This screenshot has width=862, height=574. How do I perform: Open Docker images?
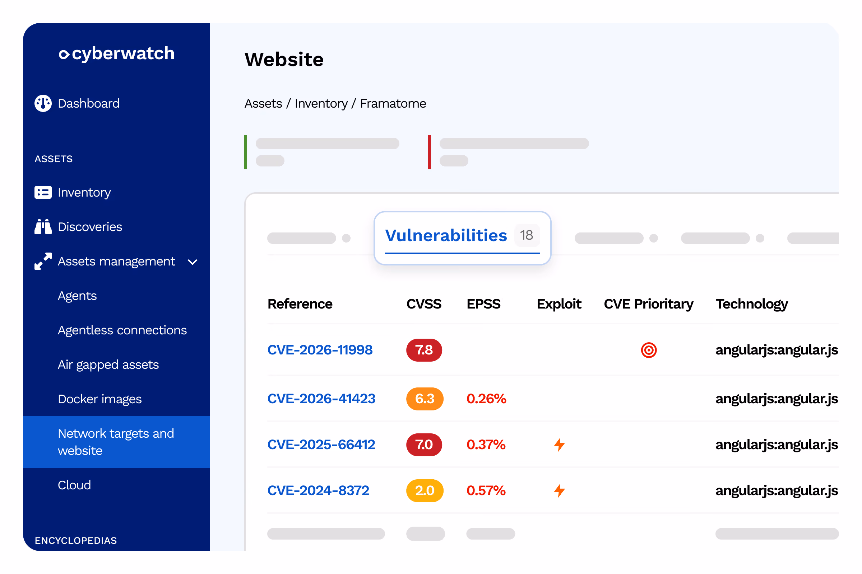(x=100, y=399)
